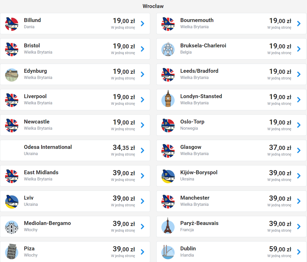Select the East Midlands flight card
Viewport: 307px width, 262px height.
(75, 176)
